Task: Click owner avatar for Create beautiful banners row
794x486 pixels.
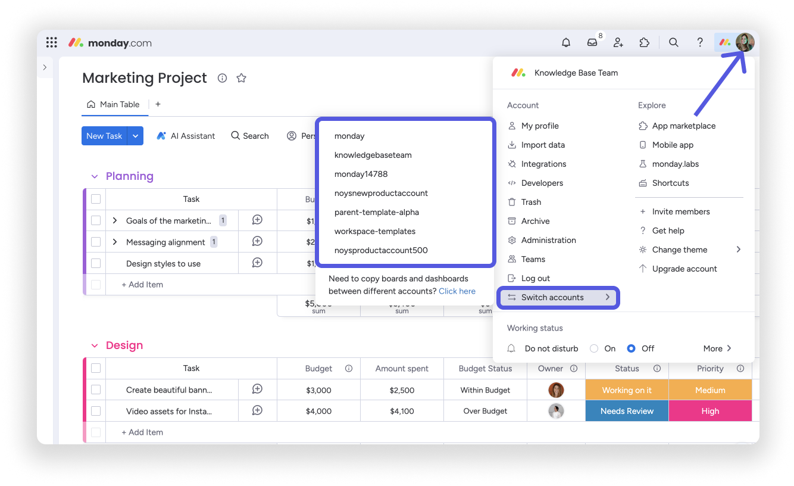Action: (x=556, y=390)
